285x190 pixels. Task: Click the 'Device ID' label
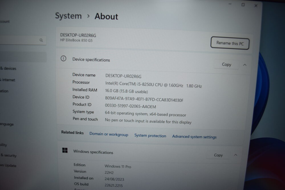pyautogui.click(x=81, y=97)
